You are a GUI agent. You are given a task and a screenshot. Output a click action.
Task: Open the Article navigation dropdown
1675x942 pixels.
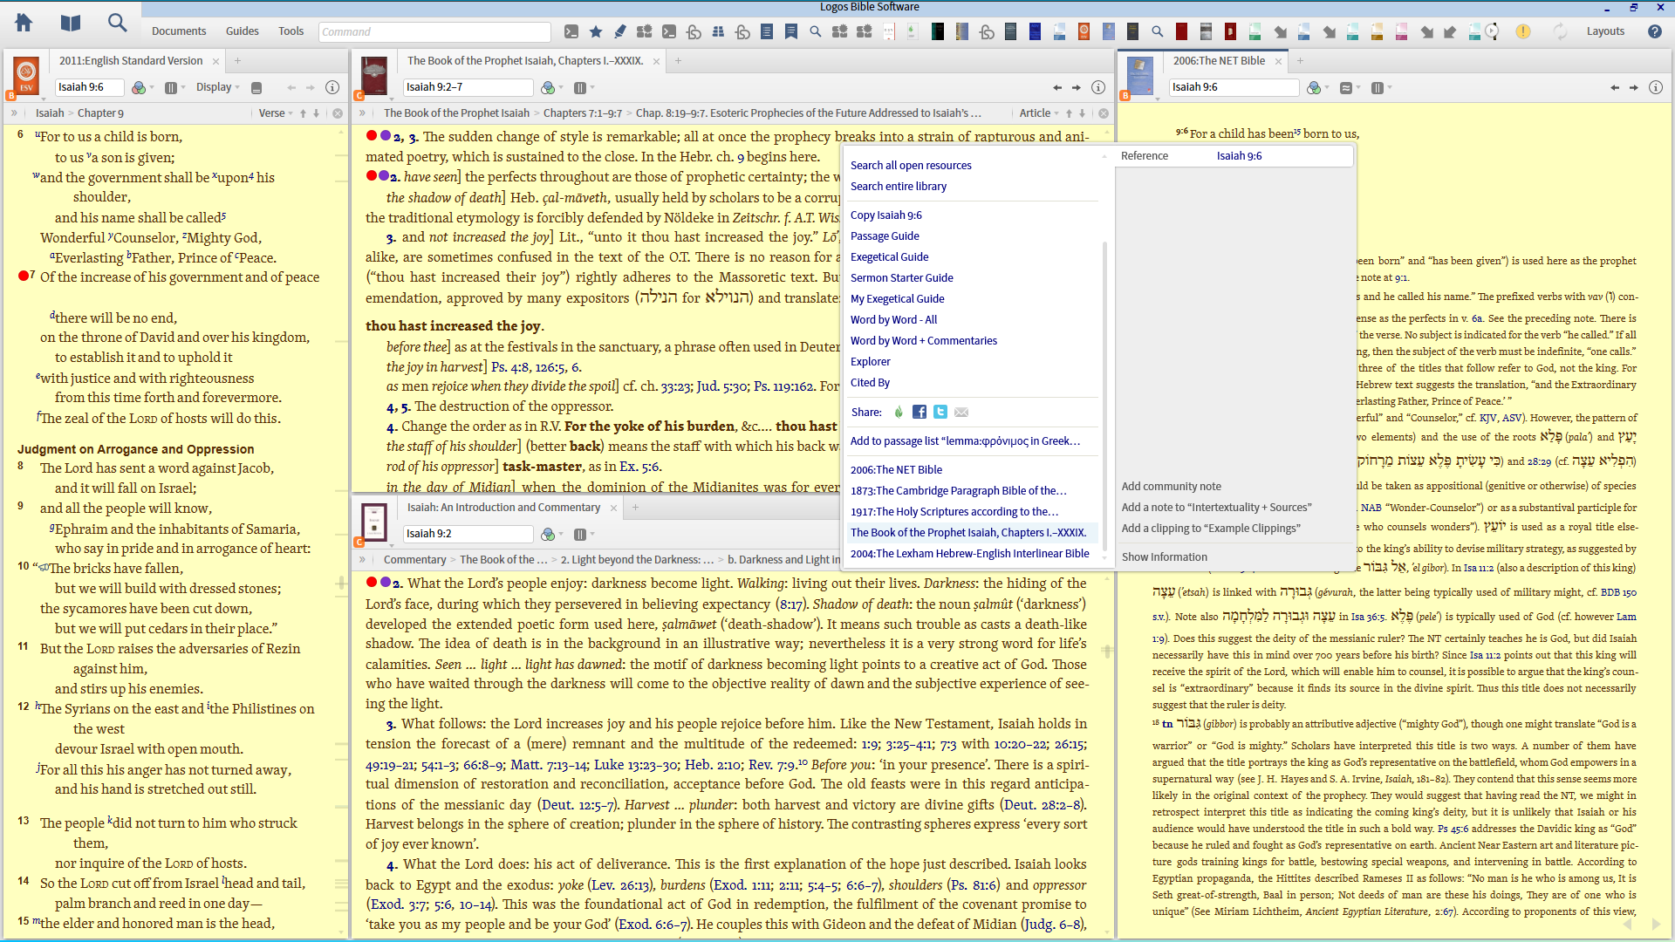coord(1039,113)
